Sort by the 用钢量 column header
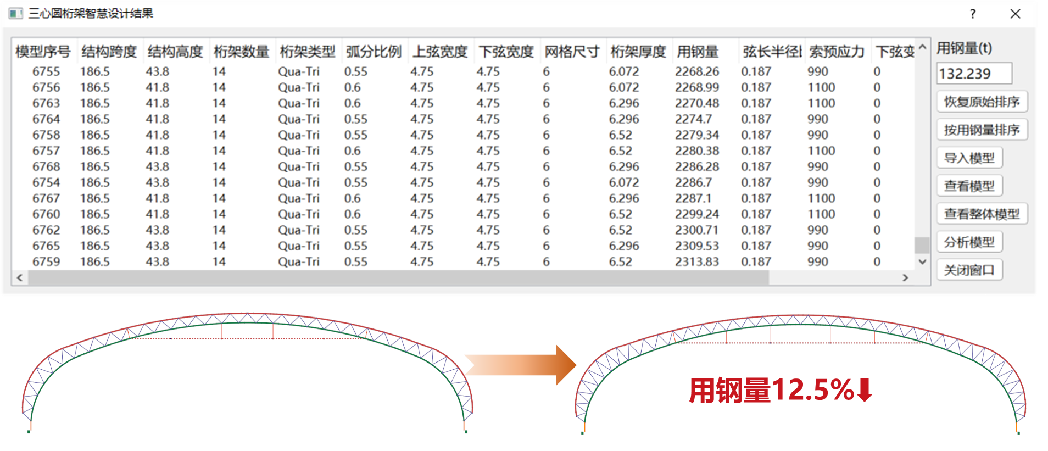This screenshot has width=1048, height=451. [x=697, y=52]
